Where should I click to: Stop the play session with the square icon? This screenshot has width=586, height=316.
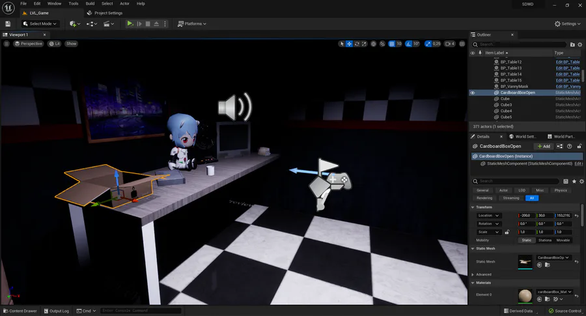148,23
